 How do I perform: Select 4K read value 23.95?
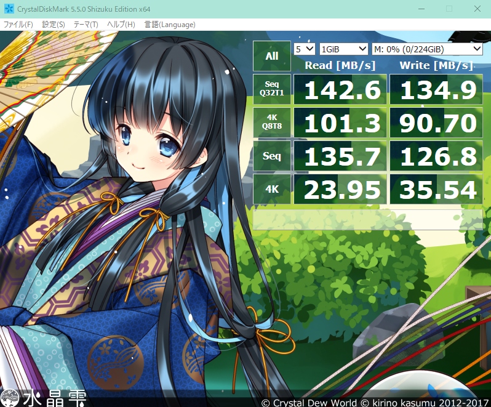340,189
